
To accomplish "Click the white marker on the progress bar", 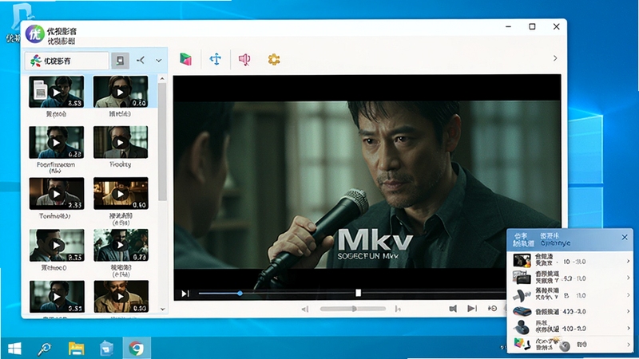I will (x=358, y=293).
